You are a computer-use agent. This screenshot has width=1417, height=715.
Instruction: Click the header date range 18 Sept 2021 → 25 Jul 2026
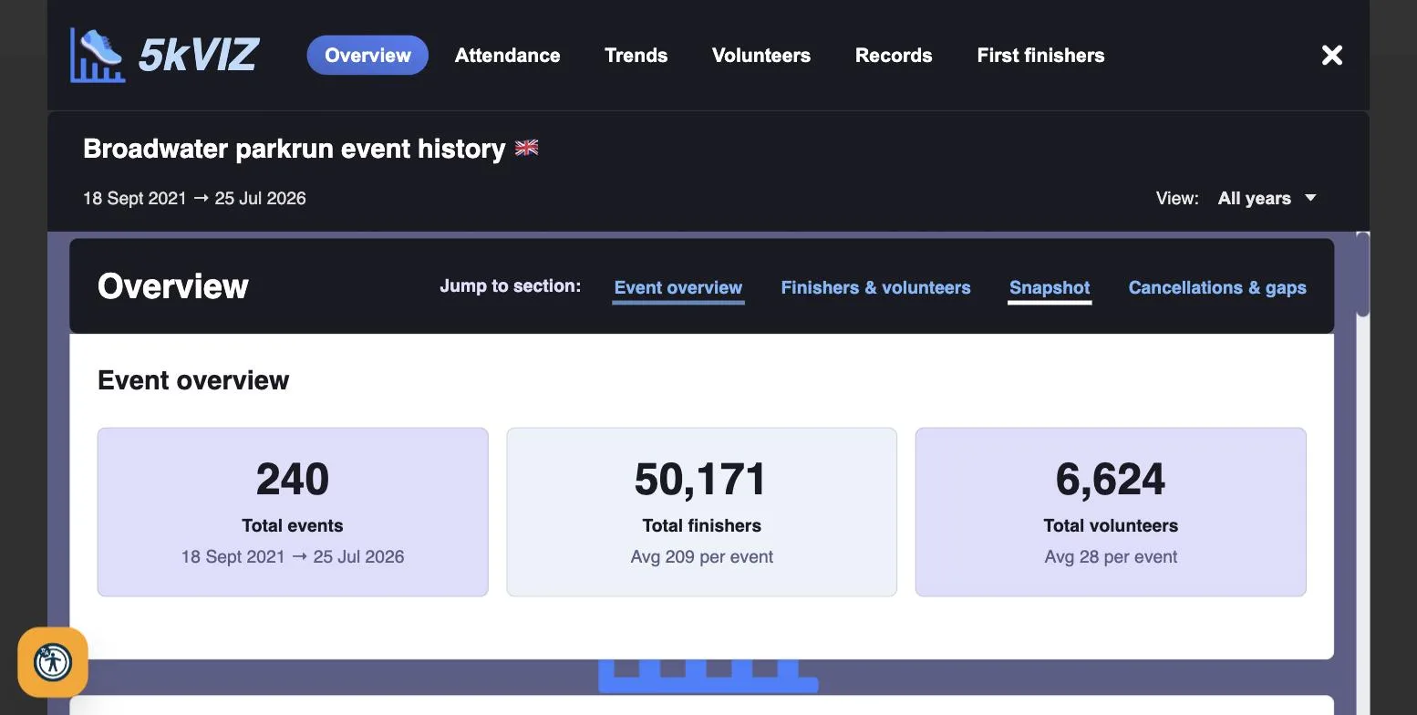coord(194,199)
